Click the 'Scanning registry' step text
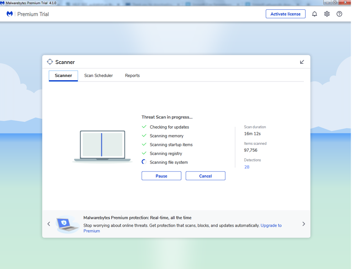This screenshot has height=269, width=352. click(x=166, y=153)
